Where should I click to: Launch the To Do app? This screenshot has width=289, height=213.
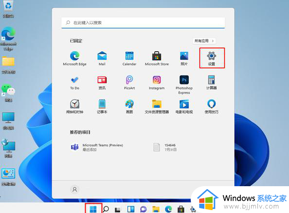(x=74, y=83)
